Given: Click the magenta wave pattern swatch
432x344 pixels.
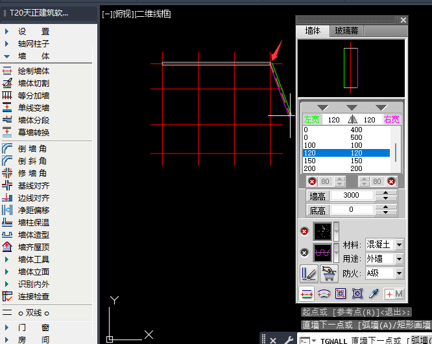Looking at the screenshot, I should [322, 253].
